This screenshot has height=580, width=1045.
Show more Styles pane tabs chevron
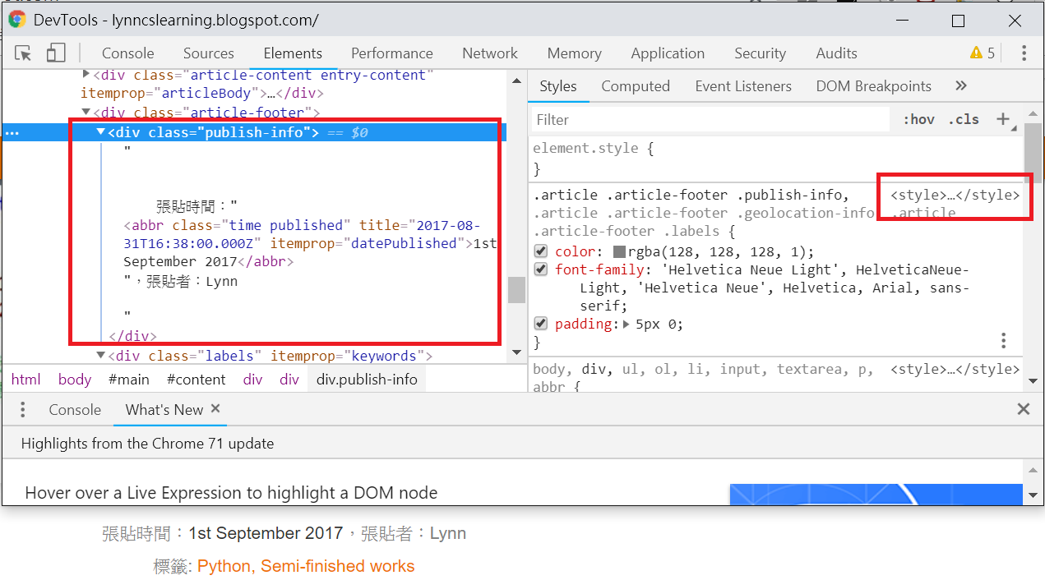click(x=961, y=86)
